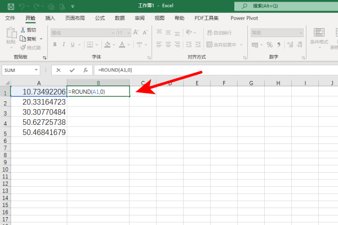Viewport: 338px width, 225px height.
Task: Click the Insert Function fx icon
Action: point(86,70)
